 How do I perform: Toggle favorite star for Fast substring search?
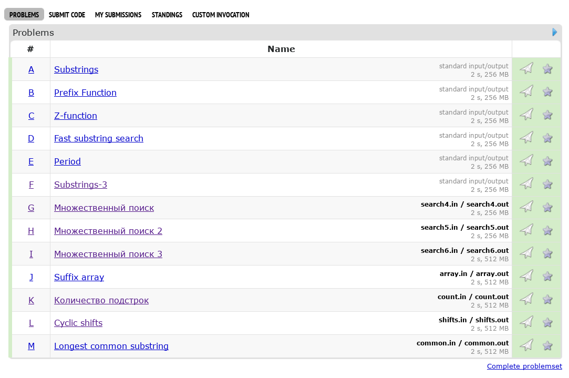547,138
